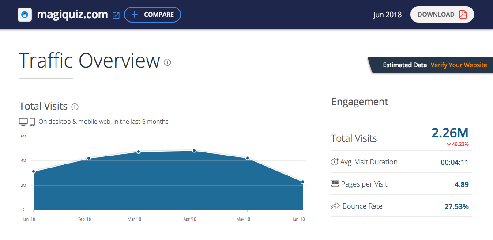493x240 pixels.
Task: Select the Apr '18 peak data point
Action: [x=194, y=151]
